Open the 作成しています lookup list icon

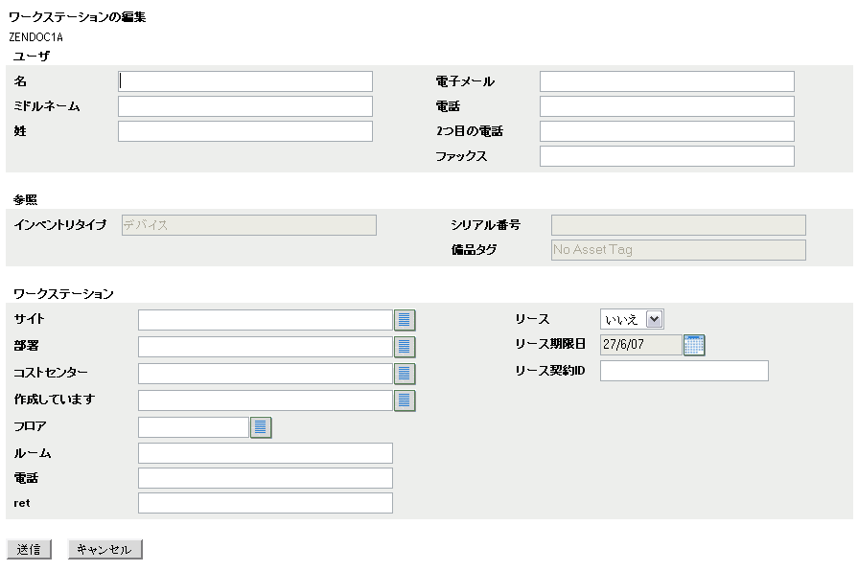click(x=405, y=400)
